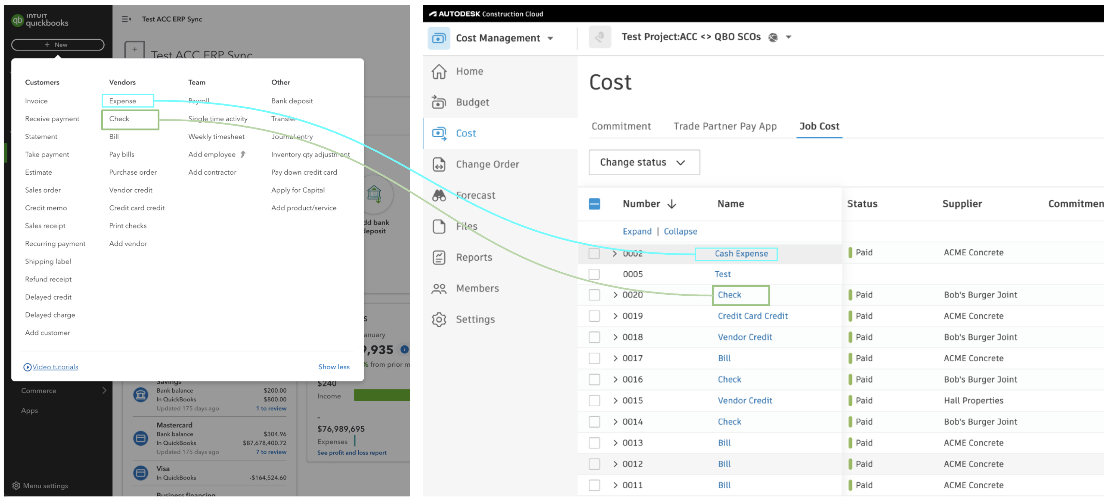The width and height of the screenshot is (1117, 501).
Task: Check the box for row 0020
Action: [594, 295]
